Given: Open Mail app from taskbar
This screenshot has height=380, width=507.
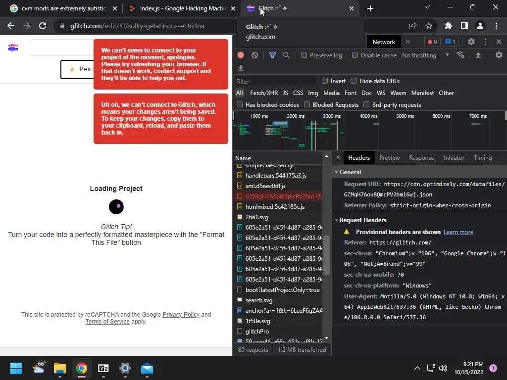Looking at the screenshot, I should point(147,368).
